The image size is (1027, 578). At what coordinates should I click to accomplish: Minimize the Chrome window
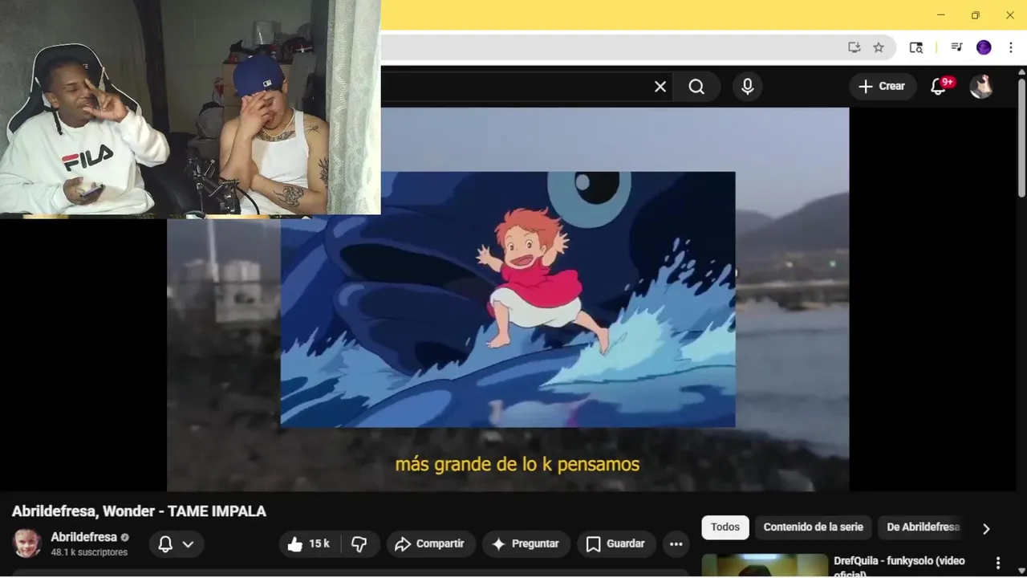coord(940,15)
